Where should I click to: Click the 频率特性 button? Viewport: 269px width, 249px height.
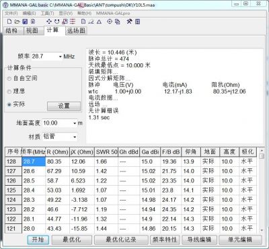[165, 240]
